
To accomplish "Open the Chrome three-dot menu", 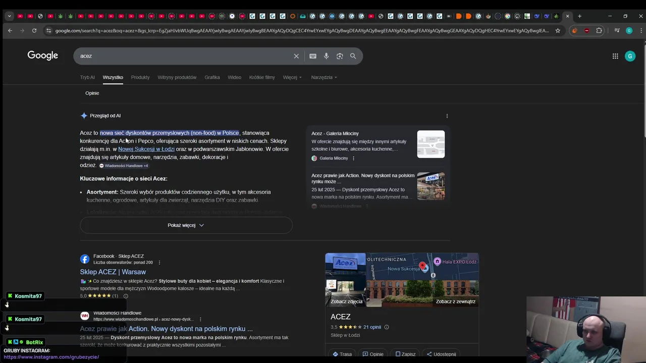I will tap(640, 31).
